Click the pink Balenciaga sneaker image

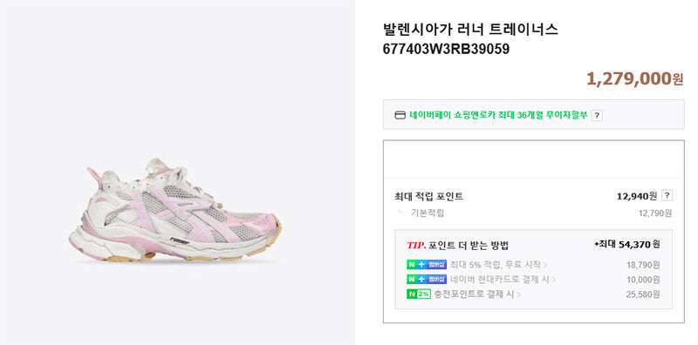[175, 209]
